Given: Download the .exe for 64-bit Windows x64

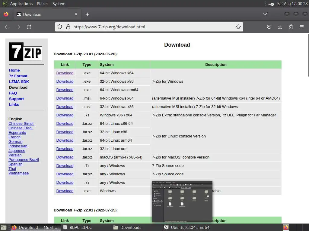Looking at the screenshot, I should point(65,73).
